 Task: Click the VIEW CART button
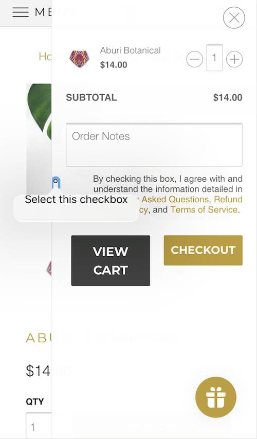click(111, 260)
